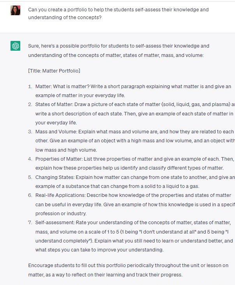The height and width of the screenshot is (285, 235).
Task: Click the list number 1 marker
Action: 30,86
